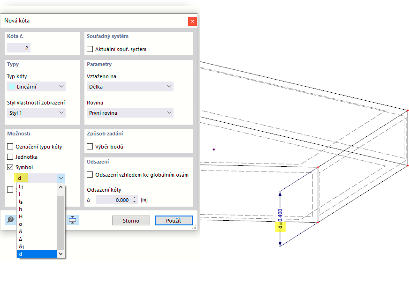The height and width of the screenshot is (283, 409).
Task: Uncheck the Symbol checkbox
Action: (10, 167)
